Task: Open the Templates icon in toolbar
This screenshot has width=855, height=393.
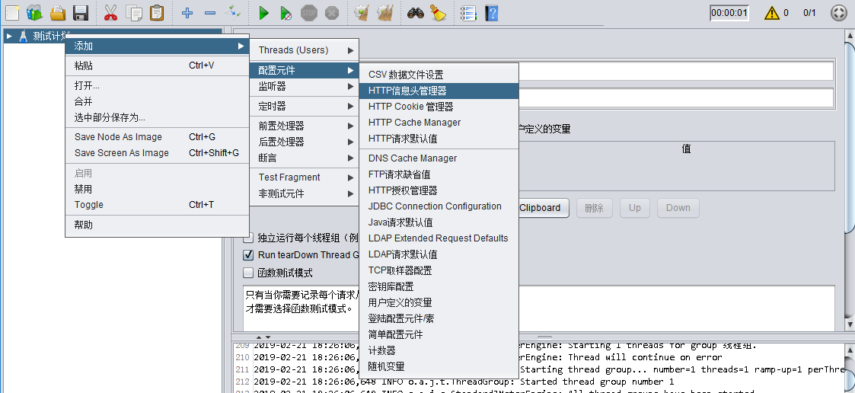Action: click(x=34, y=12)
